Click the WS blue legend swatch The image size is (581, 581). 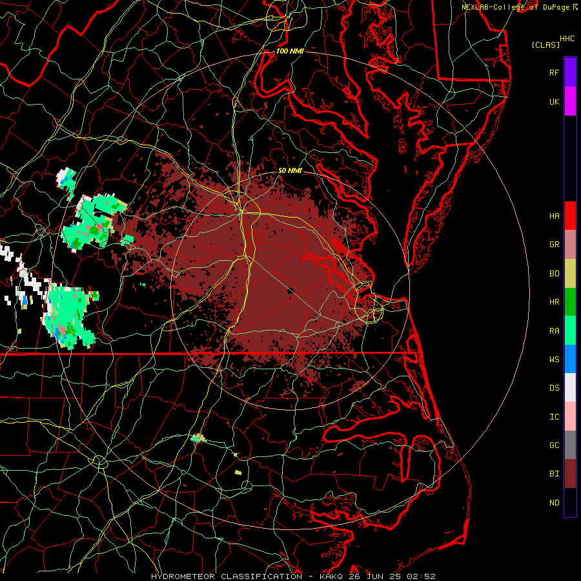[570, 359]
